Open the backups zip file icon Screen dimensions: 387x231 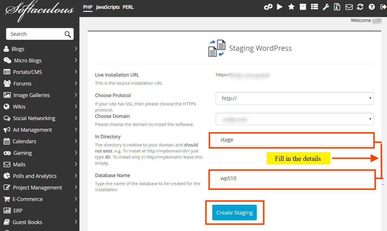[337, 7]
